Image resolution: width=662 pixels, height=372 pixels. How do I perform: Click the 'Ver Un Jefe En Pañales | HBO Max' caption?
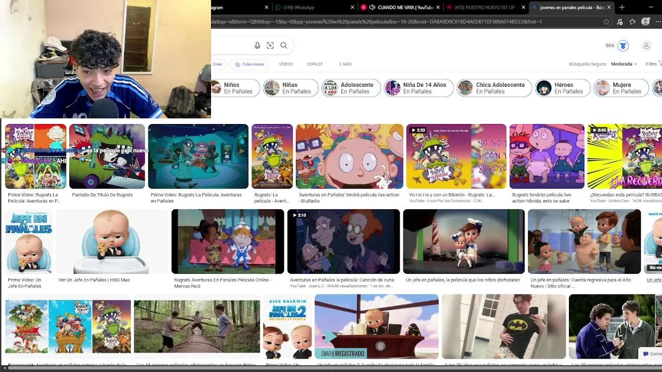pyautogui.click(x=94, y=280)
